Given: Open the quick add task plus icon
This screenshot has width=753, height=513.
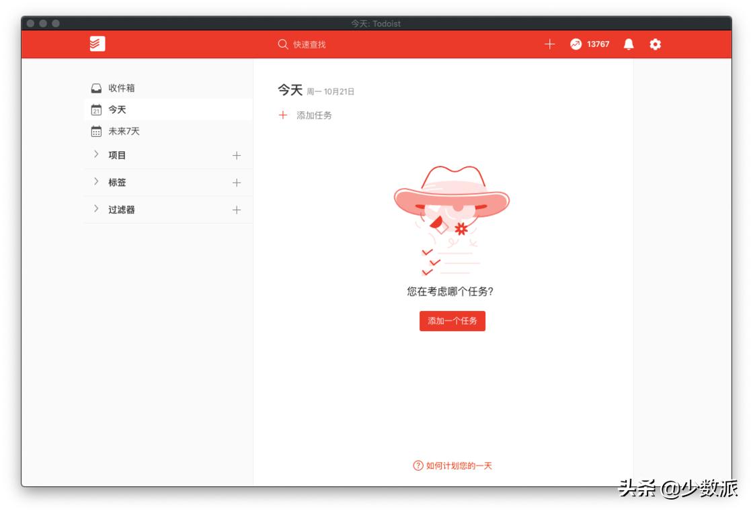Looking at the screenshot, I should 550,44.
